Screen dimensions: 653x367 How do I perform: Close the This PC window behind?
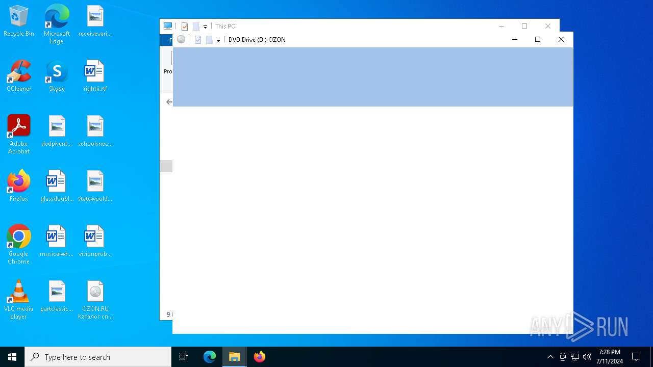[548, 26]
